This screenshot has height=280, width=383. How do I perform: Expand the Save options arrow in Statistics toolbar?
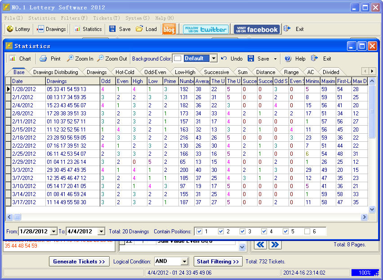(275, 59)
